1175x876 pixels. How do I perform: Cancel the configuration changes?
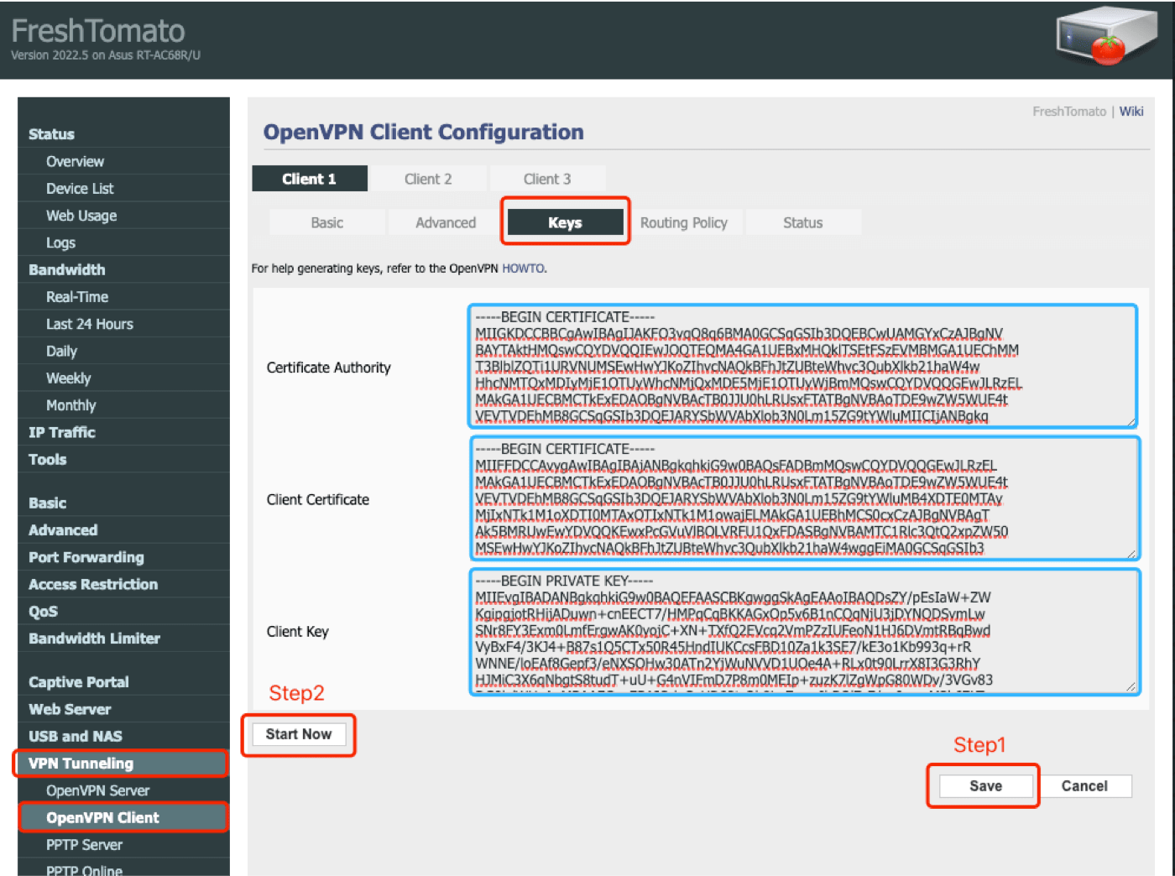pyautogui.click(x=1084, y=786)
